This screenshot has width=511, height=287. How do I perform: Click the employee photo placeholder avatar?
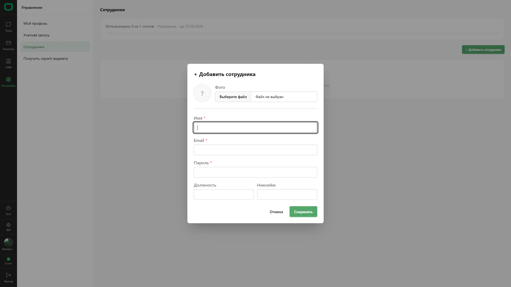pos(202,93)
